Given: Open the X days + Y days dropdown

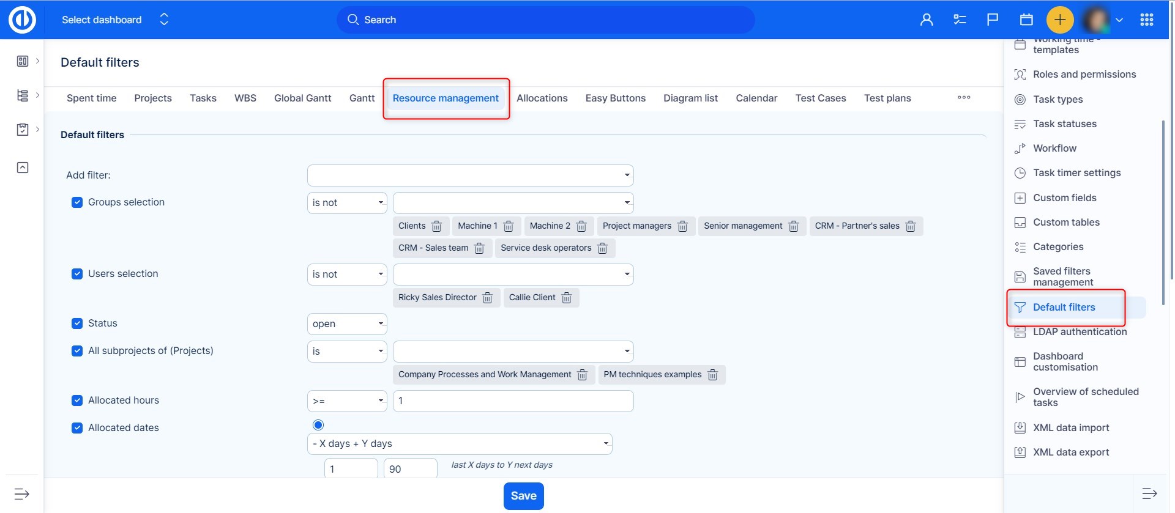Looking at the screenshot, I should (459, 444).
